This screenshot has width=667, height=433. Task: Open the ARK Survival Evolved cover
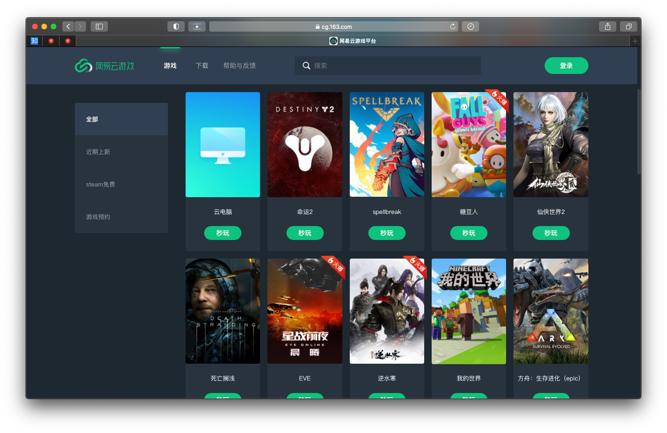coord(551,311)
